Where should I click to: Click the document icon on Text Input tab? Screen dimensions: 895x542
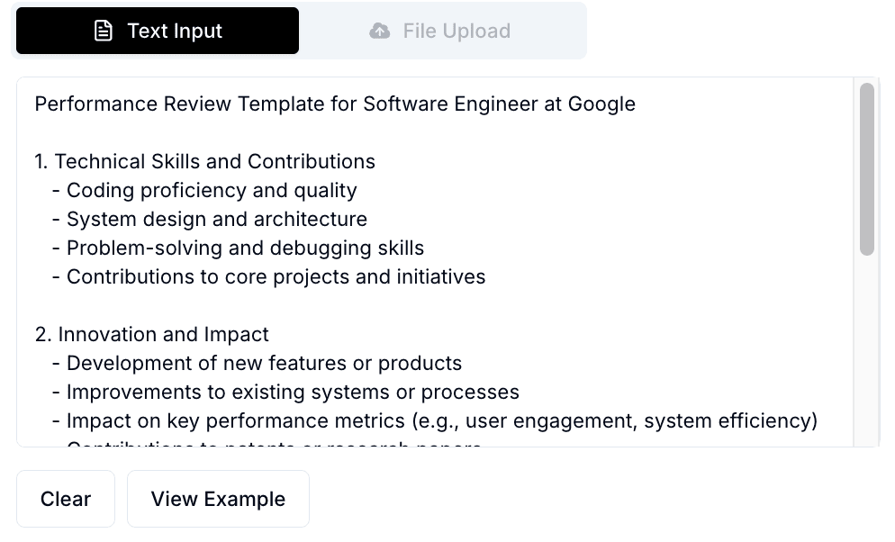click(102, 30)
